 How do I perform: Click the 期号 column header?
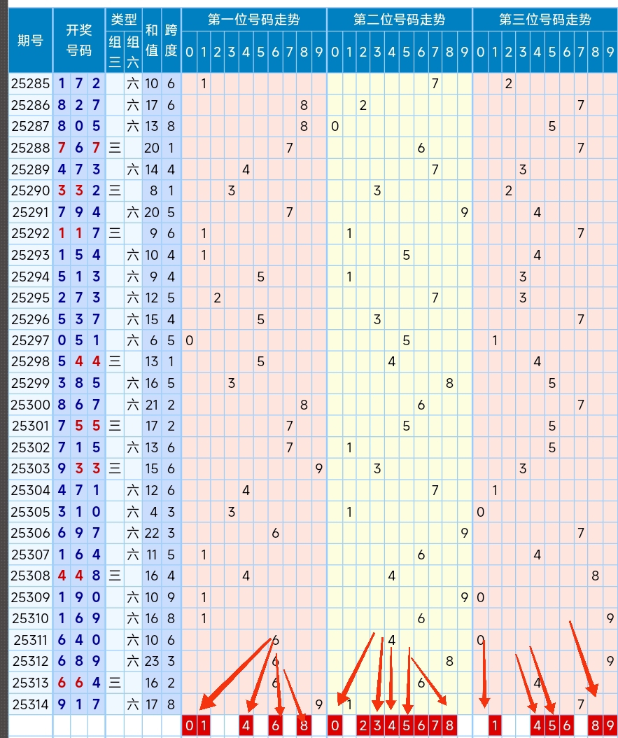[x=30, y=40]
